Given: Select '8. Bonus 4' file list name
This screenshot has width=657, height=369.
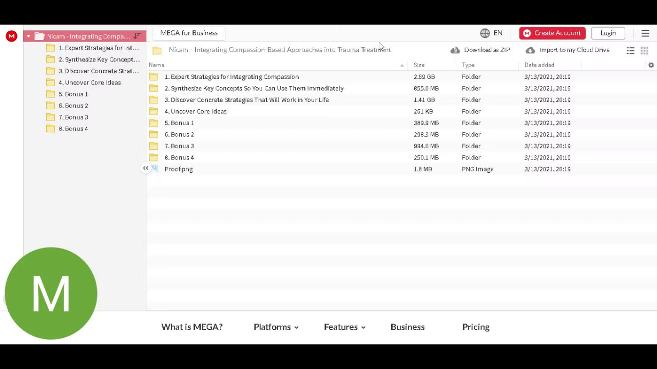Looking at the screenshot, I should tap(179, 157).
